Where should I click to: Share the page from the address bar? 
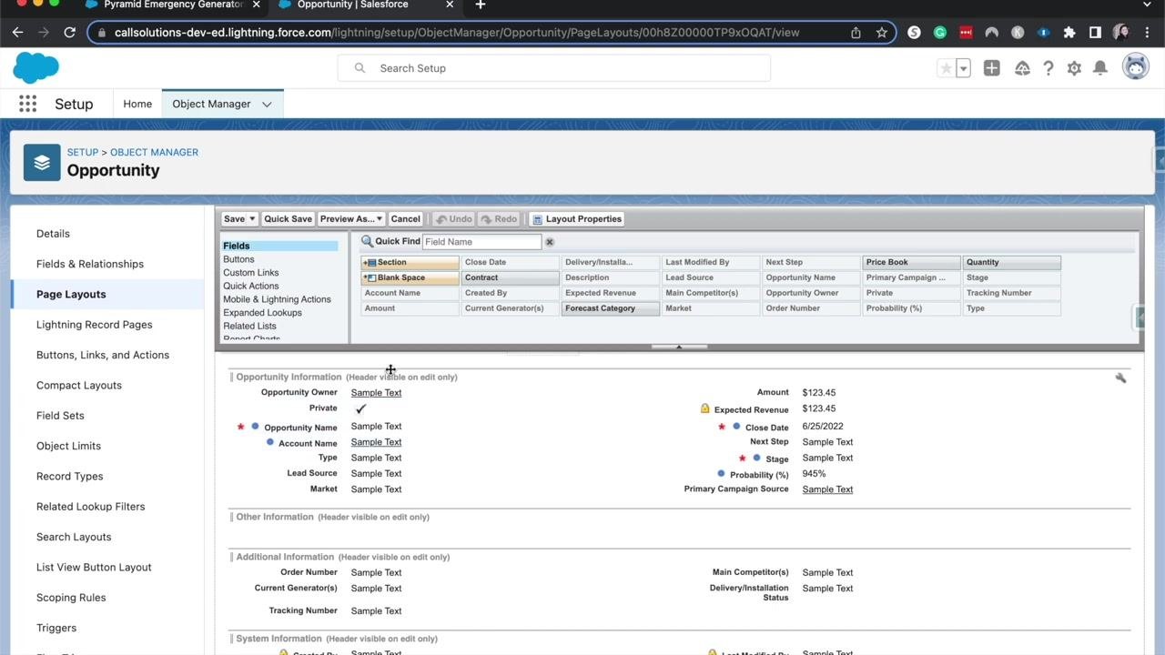856,32
